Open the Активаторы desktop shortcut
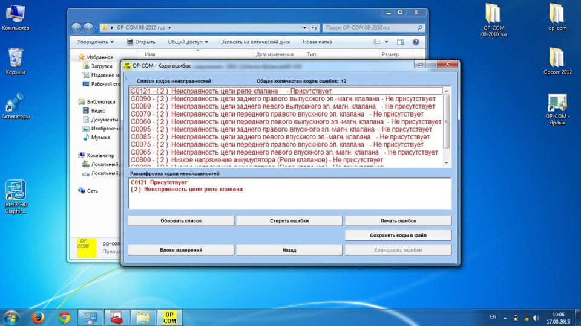The height and width of the screenshot is (326, 581). pyautogui.click(x=15, y=106)
